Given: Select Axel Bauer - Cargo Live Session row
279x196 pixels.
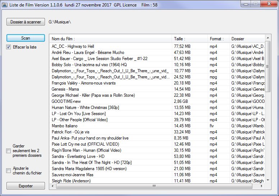Looking at the screenshot, I should click(x=157, y=59).
